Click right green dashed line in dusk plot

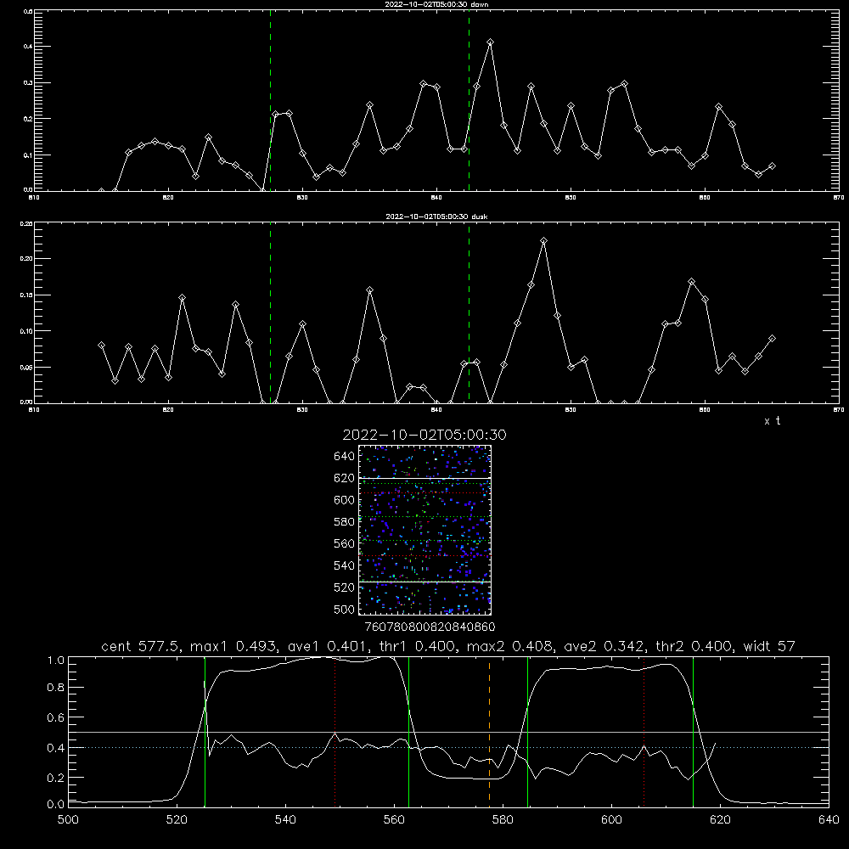tap(469, 313)
